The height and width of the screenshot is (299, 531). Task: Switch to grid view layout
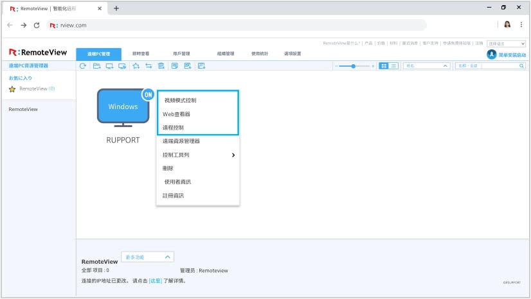click(384, 66)
